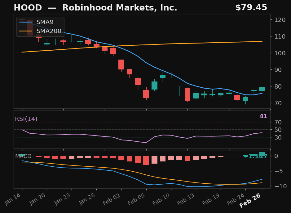Click the blue SMA9 legend line swatch

point(26,22)
